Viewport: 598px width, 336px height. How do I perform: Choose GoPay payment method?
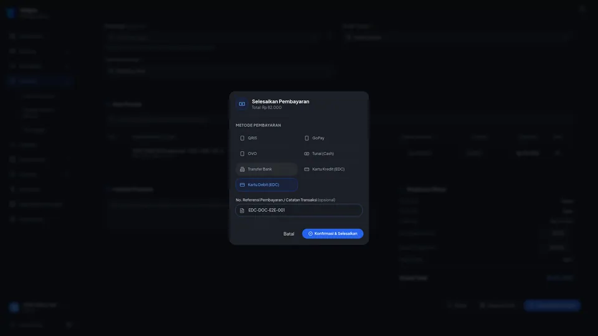tap(331, 138)
